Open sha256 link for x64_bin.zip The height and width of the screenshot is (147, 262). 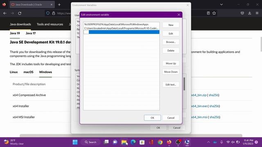[x=213, y=95]
